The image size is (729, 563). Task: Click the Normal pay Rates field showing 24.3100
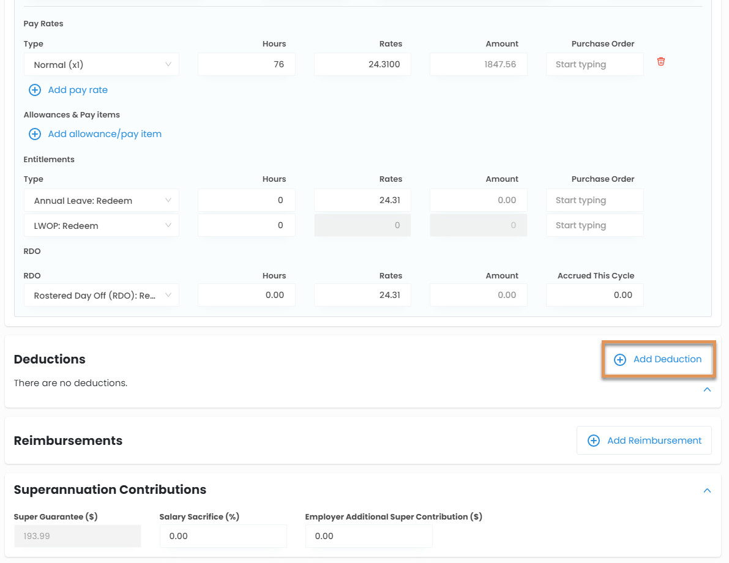tap(362, 64)
